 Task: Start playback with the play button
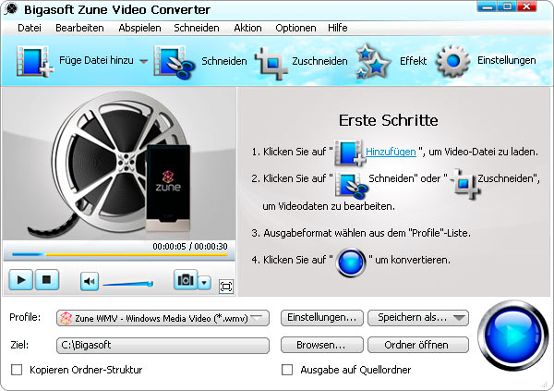pos(21,280)
